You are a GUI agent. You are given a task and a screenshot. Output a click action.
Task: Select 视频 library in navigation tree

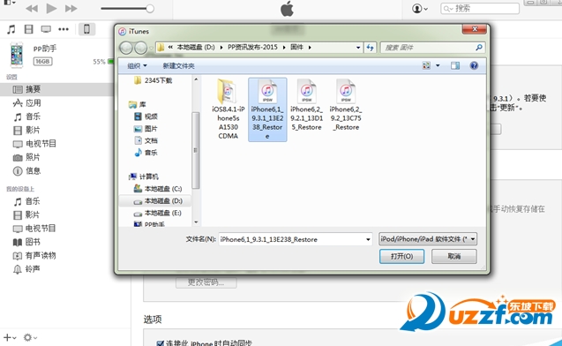146,117
